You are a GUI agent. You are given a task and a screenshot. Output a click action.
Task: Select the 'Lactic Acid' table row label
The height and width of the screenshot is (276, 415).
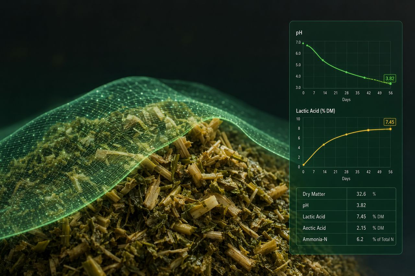[x=314, y=216]
